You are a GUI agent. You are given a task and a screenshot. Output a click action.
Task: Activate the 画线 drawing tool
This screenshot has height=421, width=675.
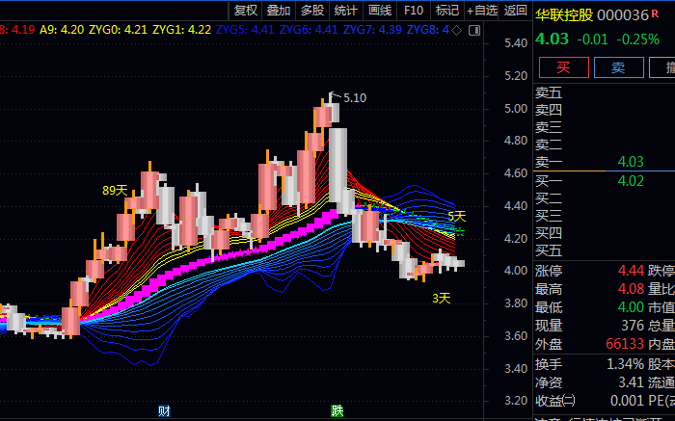380,11
